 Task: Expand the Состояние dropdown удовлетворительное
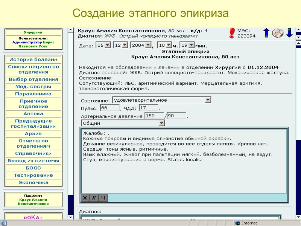(162, 100)
